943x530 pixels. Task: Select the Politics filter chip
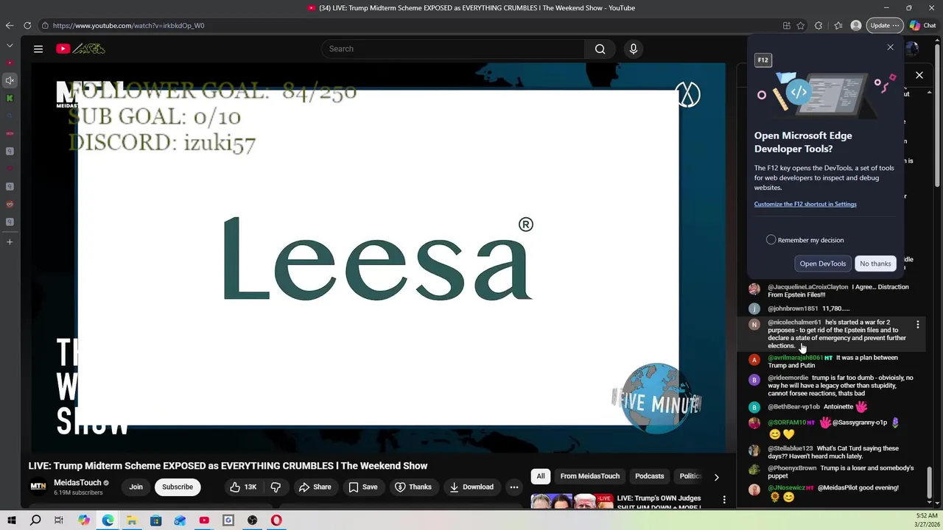point(690,476)
